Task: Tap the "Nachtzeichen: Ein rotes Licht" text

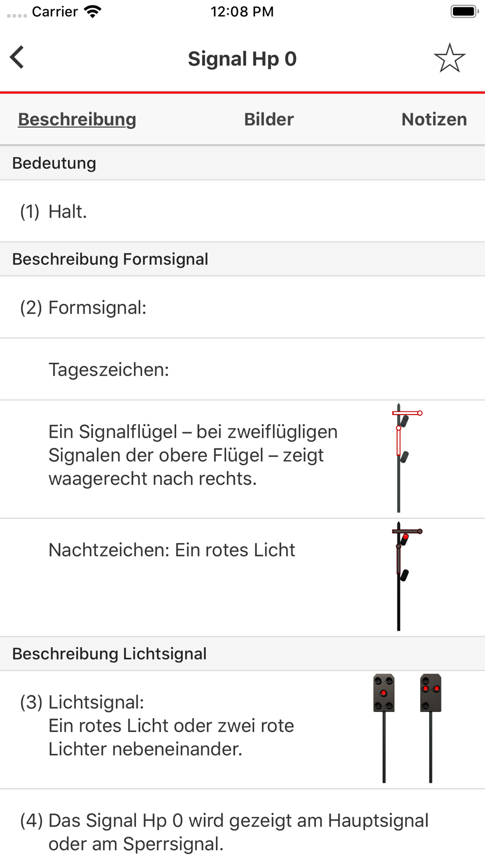Action: point(172,550)
